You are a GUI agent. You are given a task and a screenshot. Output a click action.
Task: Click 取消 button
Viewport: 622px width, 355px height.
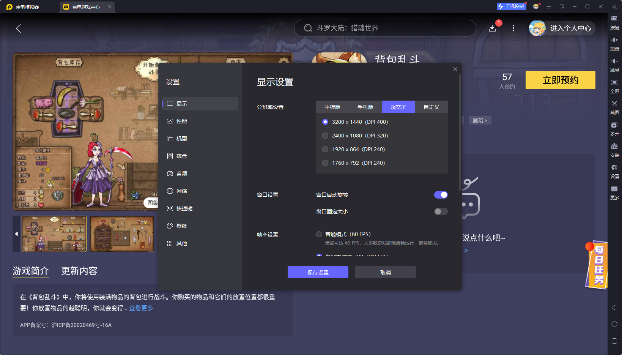point(386,272)
